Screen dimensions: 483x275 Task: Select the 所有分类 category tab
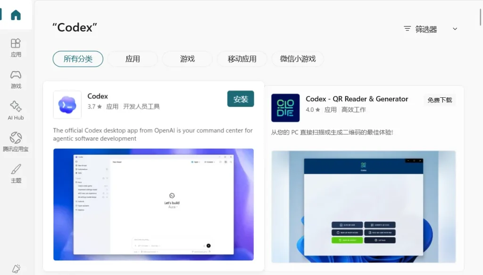pyautogui.click(x=78, y=59)
